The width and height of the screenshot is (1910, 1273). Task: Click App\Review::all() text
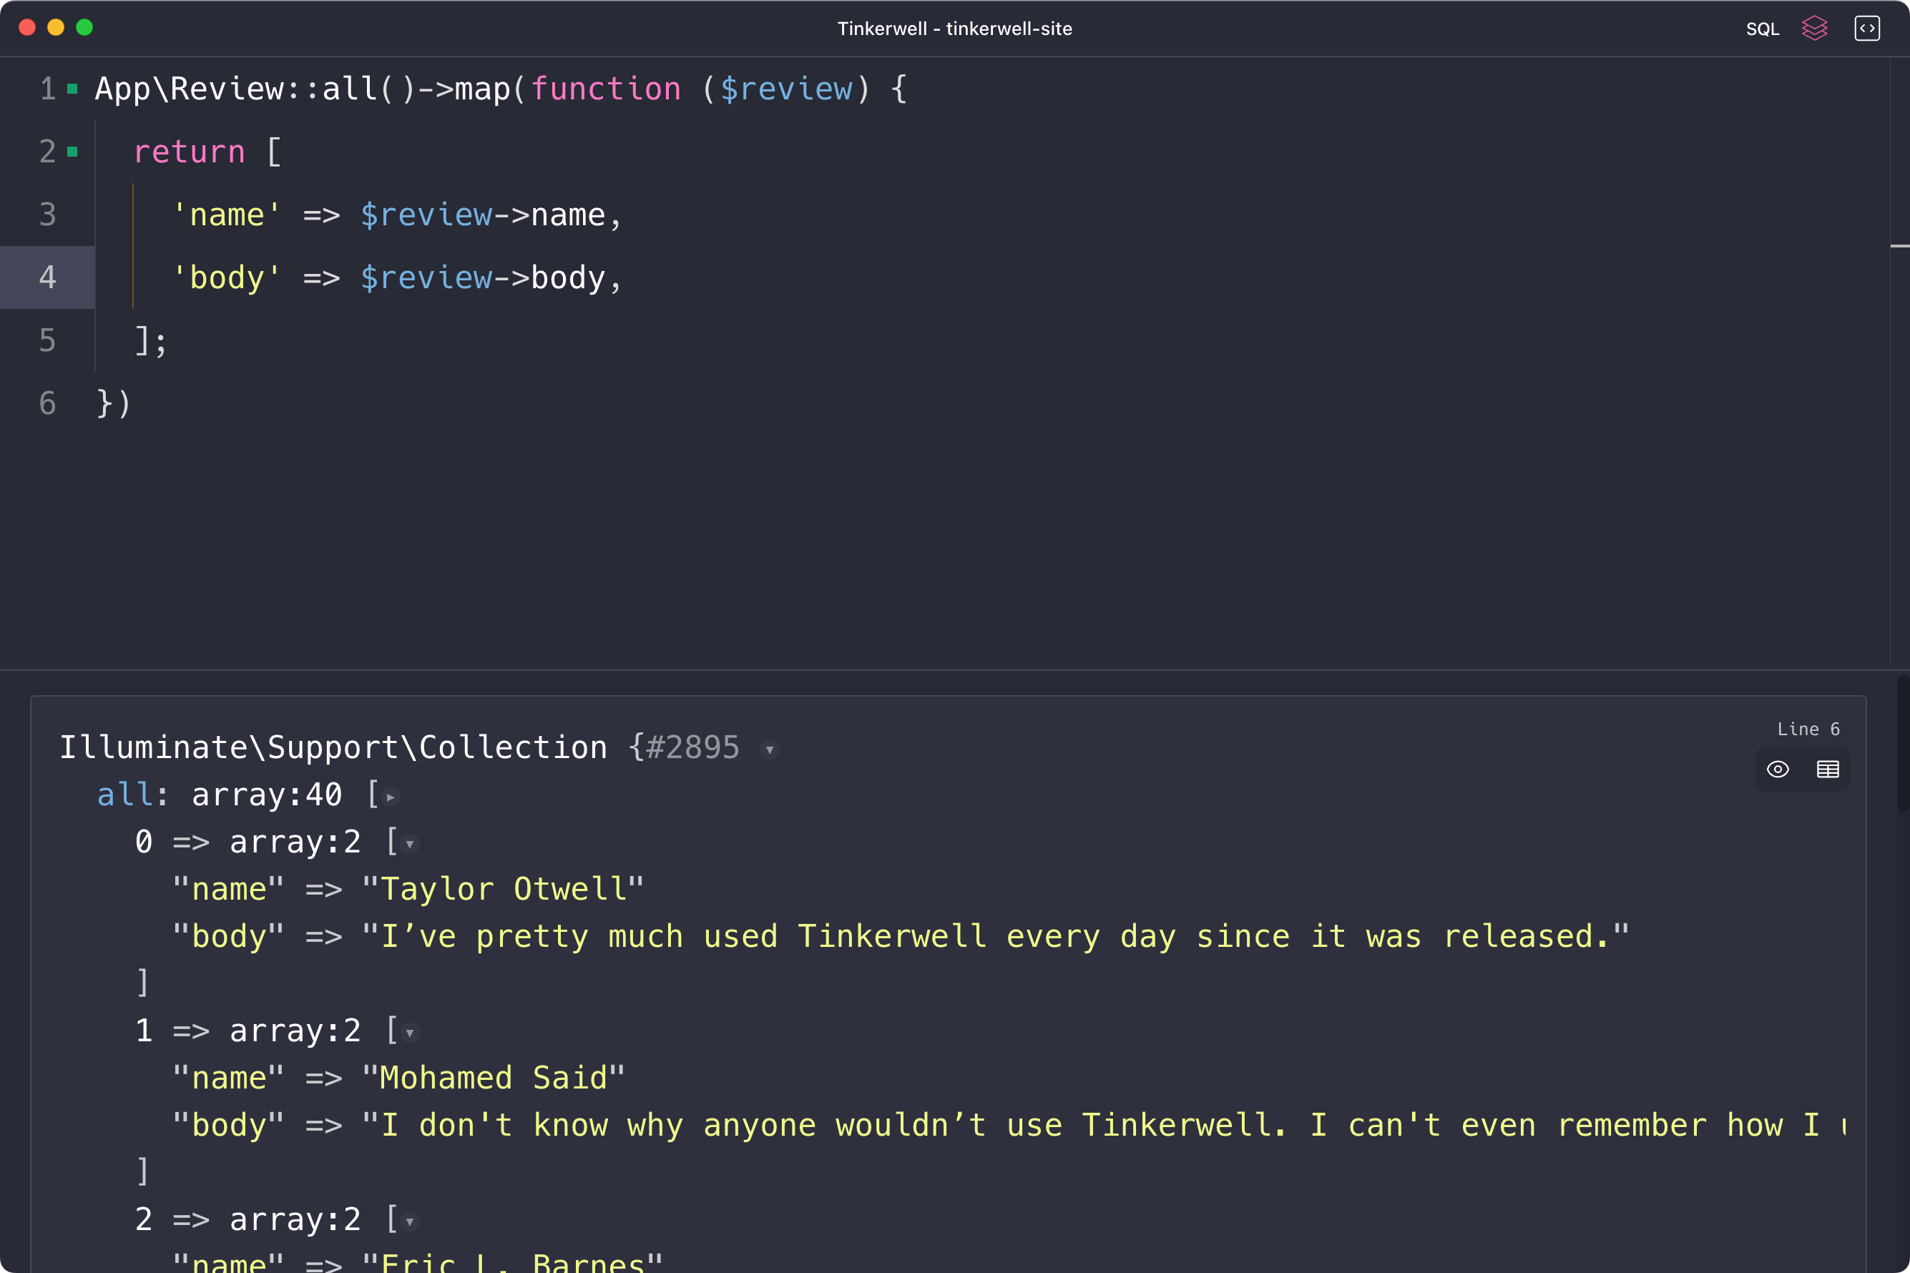[x=255, y=89]
